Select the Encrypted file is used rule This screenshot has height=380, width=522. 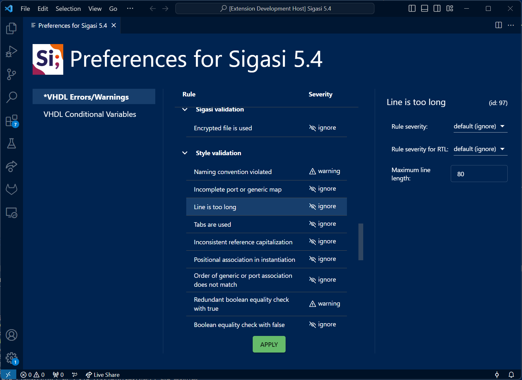tap(266, 128)
